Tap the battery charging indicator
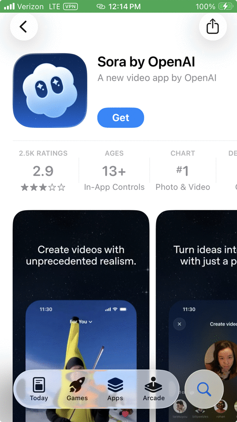The height and width of the screenshot is (422, 237). [225, 6]
